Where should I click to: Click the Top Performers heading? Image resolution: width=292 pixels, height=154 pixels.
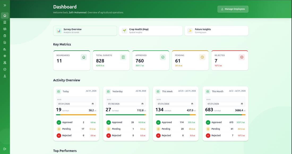coord(65,151)
